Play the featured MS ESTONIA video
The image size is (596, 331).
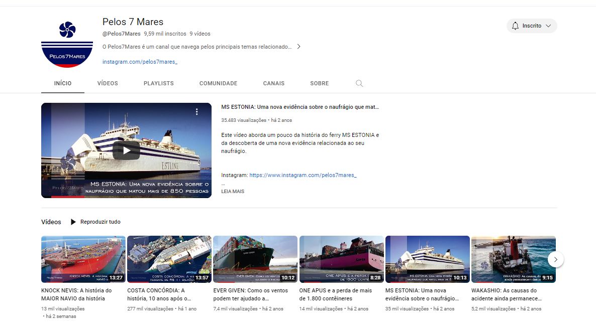point(126,150)
